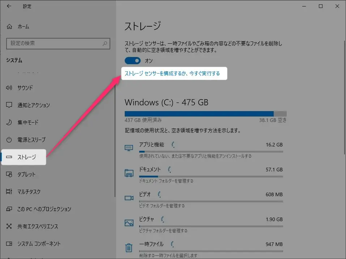Maximize the Settings window

pyautogui.click(x=321, y=6)
